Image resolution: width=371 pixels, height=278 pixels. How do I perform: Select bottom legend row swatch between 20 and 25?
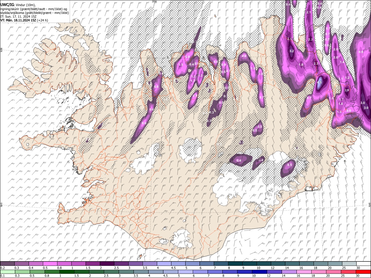334,272
